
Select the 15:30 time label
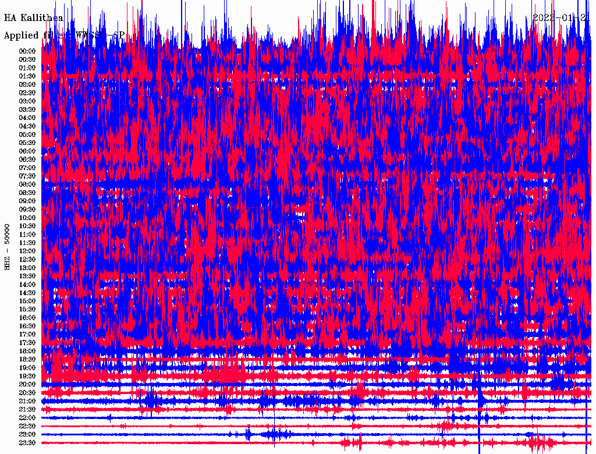[x=27, y=310]
